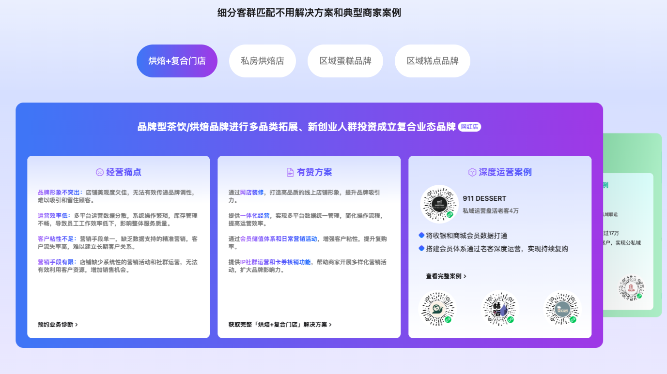Click the 911 DESSERT QR code
The height and width of the screenshot is (374, 667).
click(439, 204)
